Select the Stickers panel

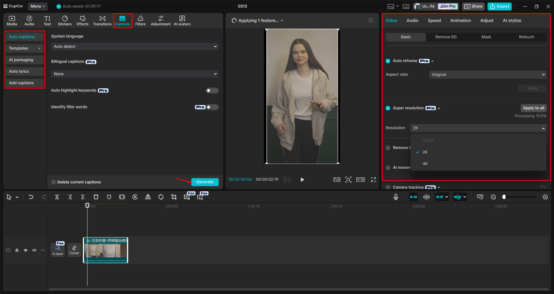(65, 20)
